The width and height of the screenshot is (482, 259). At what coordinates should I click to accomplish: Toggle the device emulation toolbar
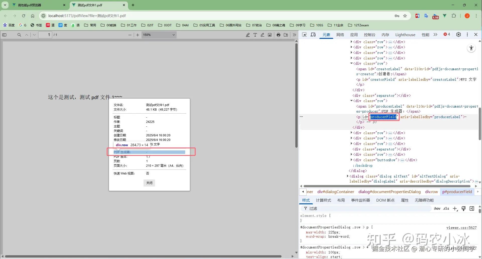pyautogui.click(x=313, y=35)
